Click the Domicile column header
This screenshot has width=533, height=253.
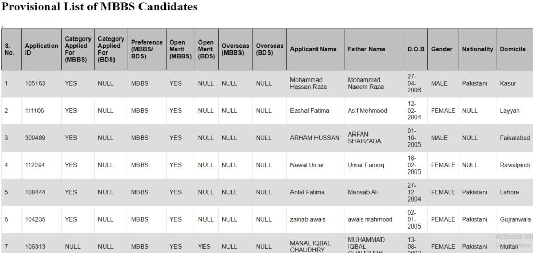point(512,49)
